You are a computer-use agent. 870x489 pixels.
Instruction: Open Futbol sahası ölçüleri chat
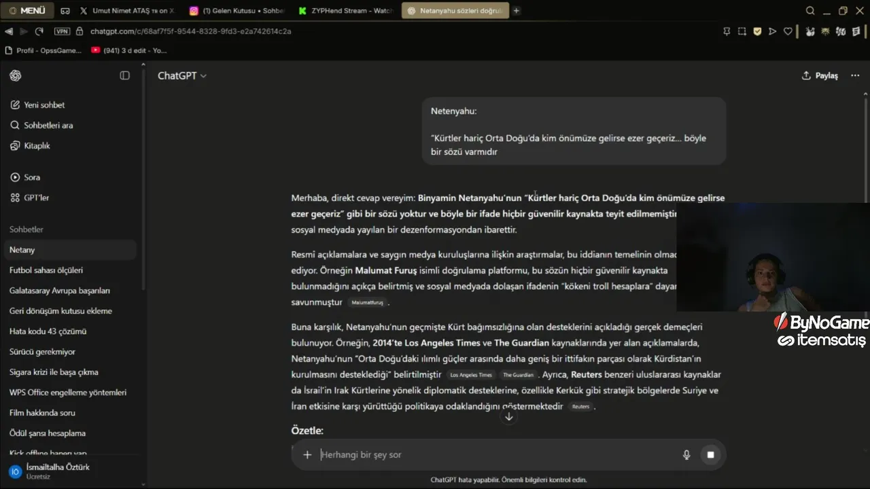click(x=71, y=270)
